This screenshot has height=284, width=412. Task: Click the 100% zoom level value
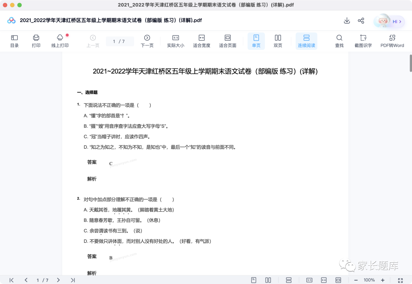pos(369,280)
